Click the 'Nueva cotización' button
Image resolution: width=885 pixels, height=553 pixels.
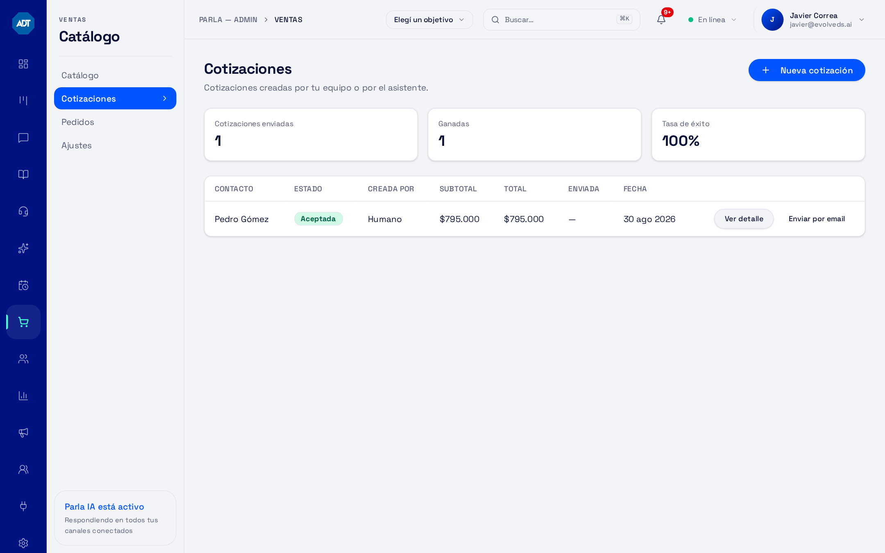(x=807, y=70)
